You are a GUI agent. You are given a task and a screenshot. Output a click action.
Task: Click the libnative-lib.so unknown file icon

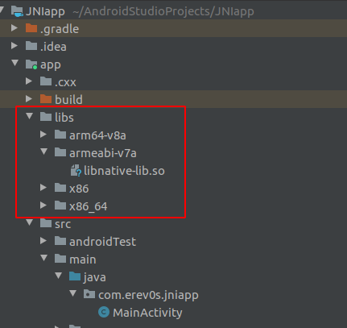[76, 171]
